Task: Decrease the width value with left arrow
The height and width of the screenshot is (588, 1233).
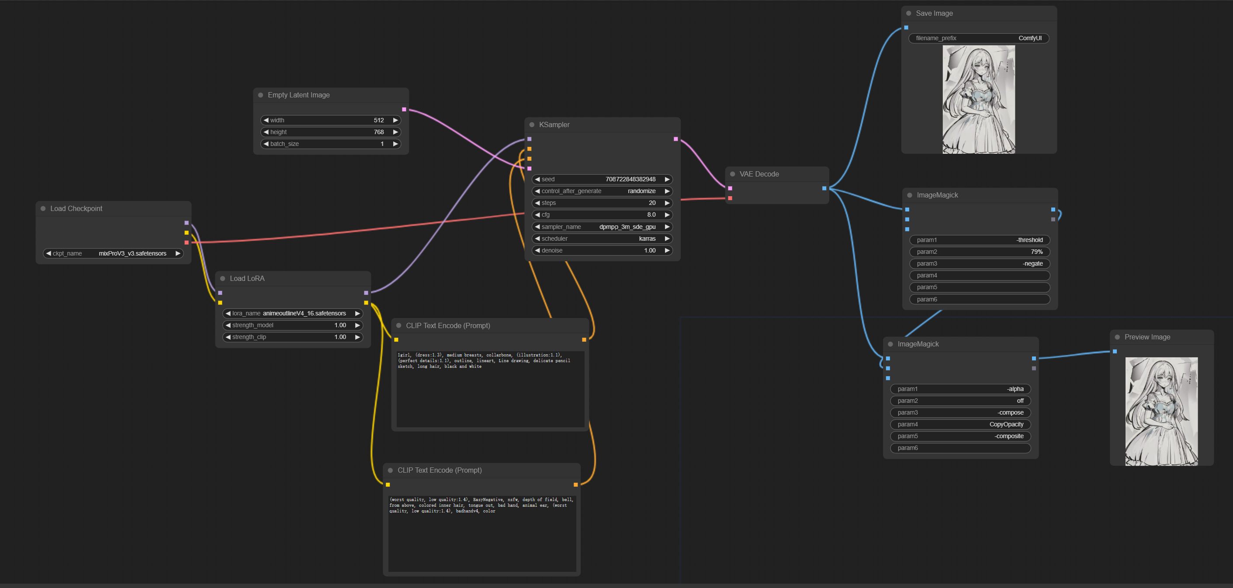Action: tap(266, 120)
